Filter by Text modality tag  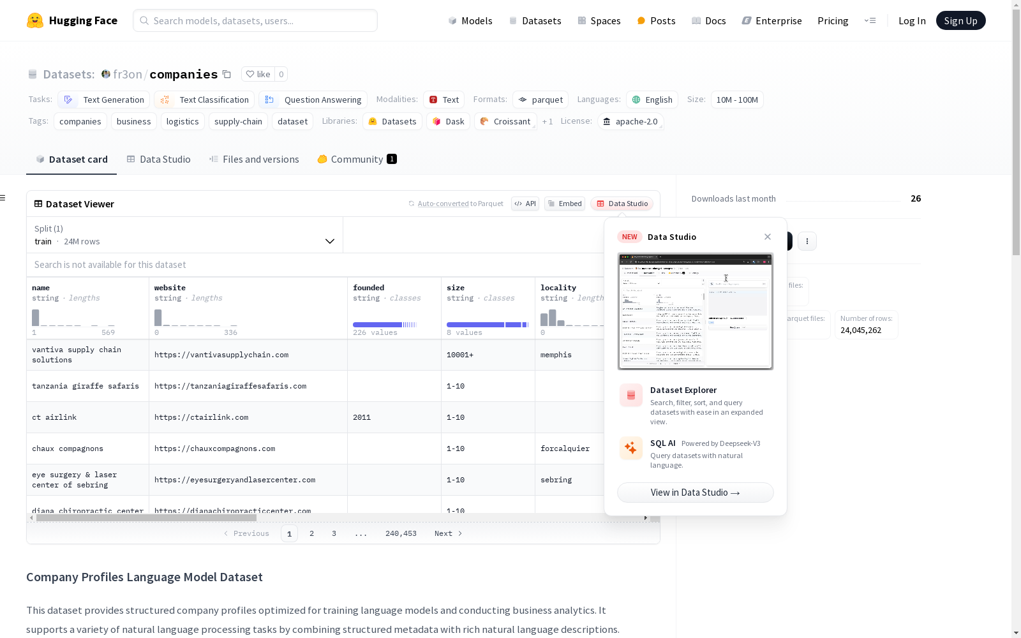pyautogui.click(x=443, y=100)
